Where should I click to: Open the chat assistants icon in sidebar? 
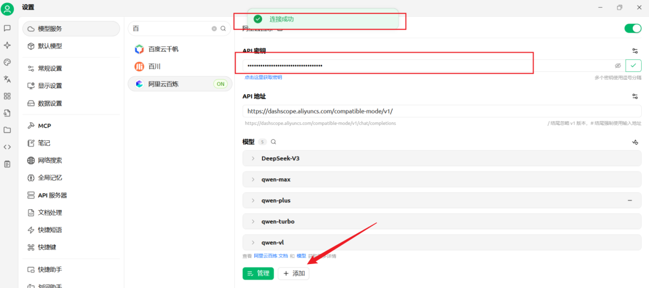tap(7, 28)
